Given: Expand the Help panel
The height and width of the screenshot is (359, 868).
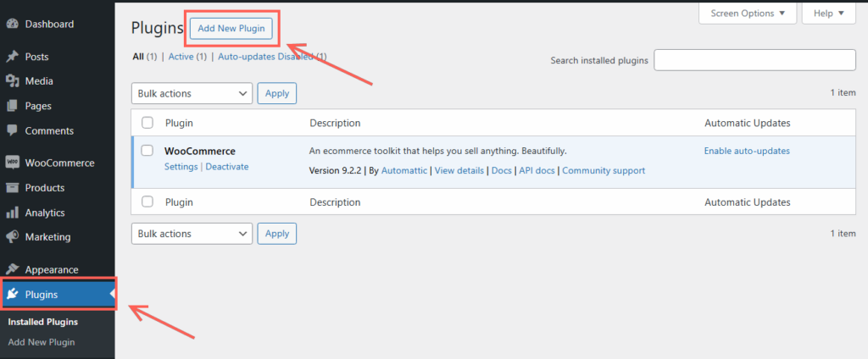Looking at the screenshot, I should click(x=829, y=14).
